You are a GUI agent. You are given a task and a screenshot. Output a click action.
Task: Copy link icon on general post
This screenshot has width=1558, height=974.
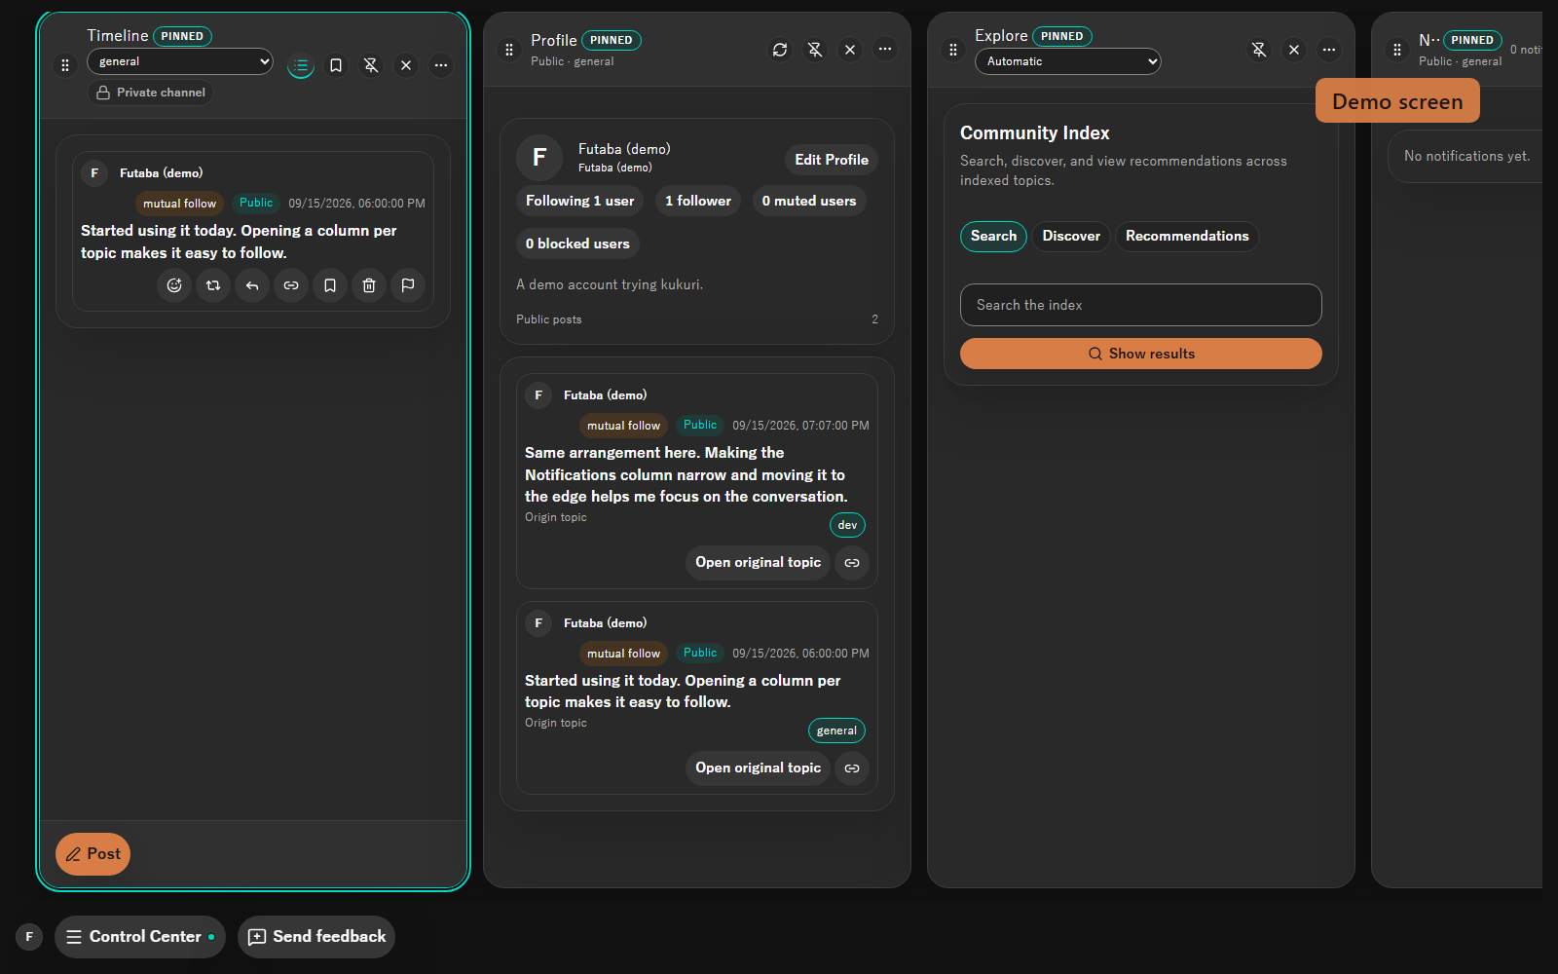[x=852, y=768]
